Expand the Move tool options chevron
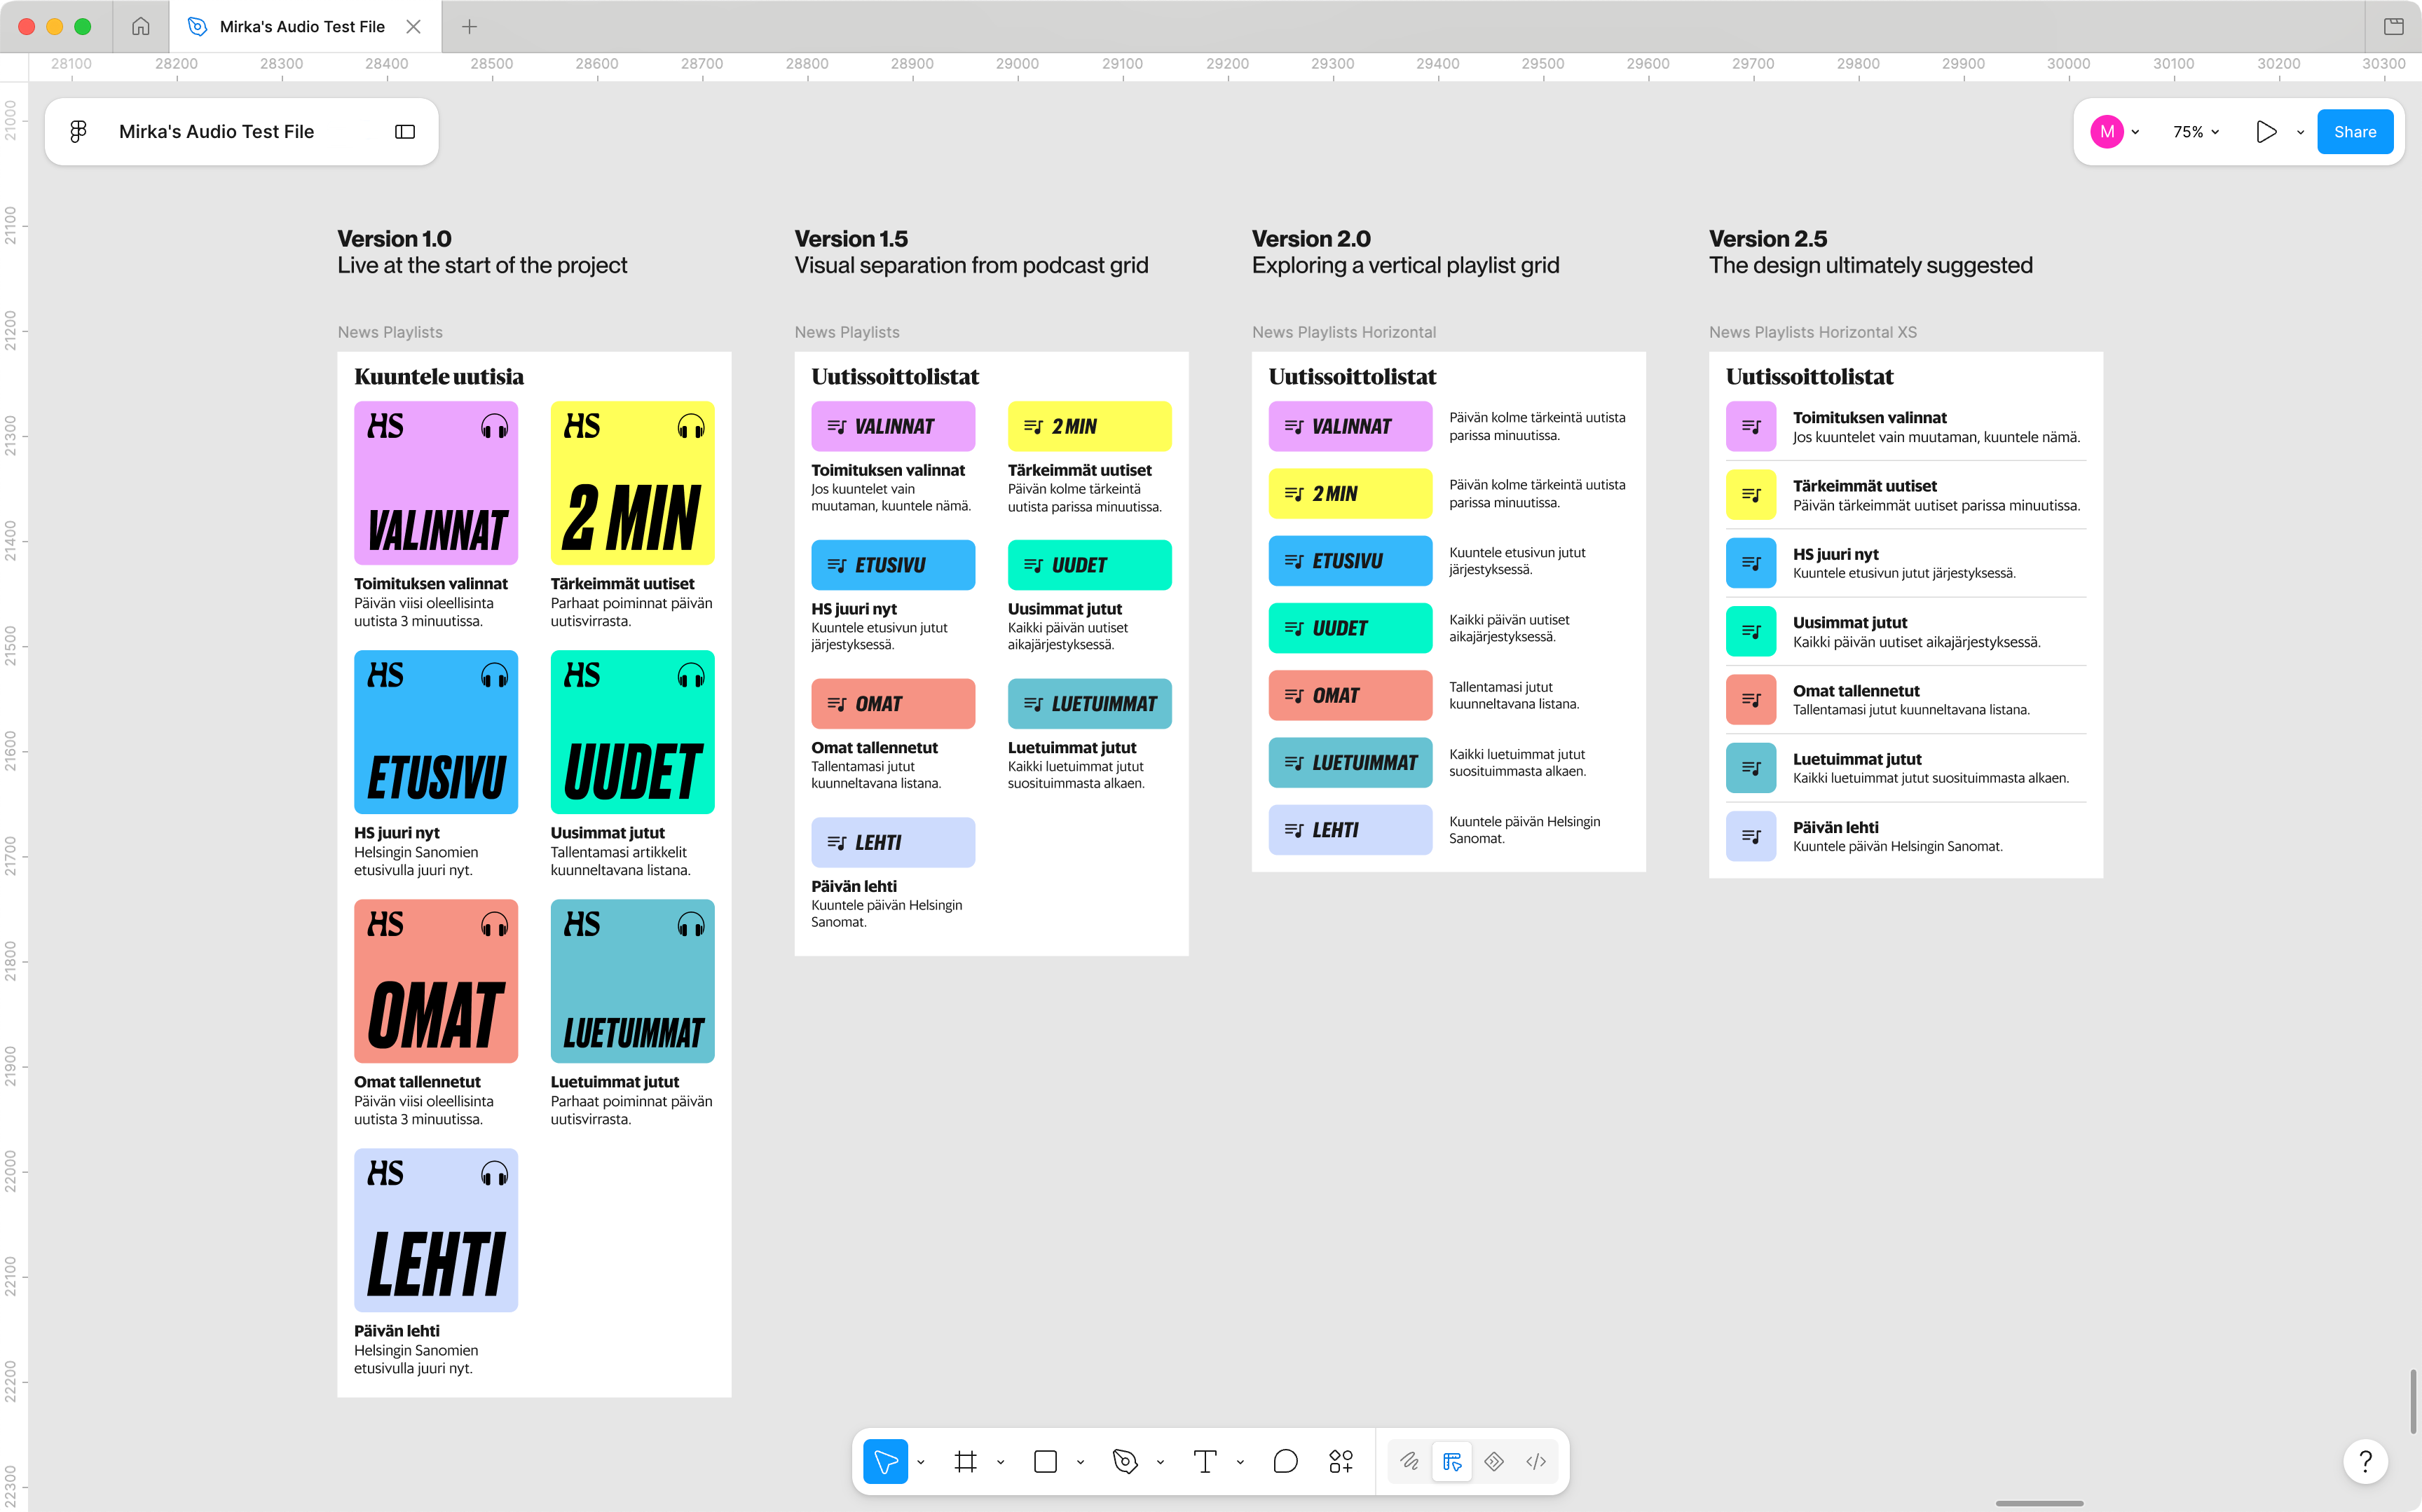Image resolution: width=2422 pixels, height=1512 pixels. click(x=921, y=1462)
